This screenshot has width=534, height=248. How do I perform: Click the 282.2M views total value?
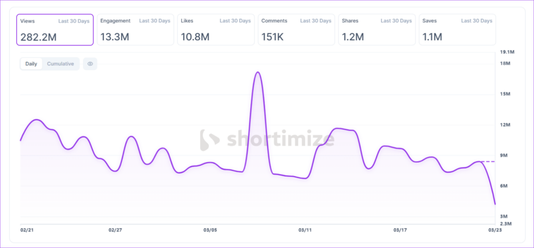[39, 36]
